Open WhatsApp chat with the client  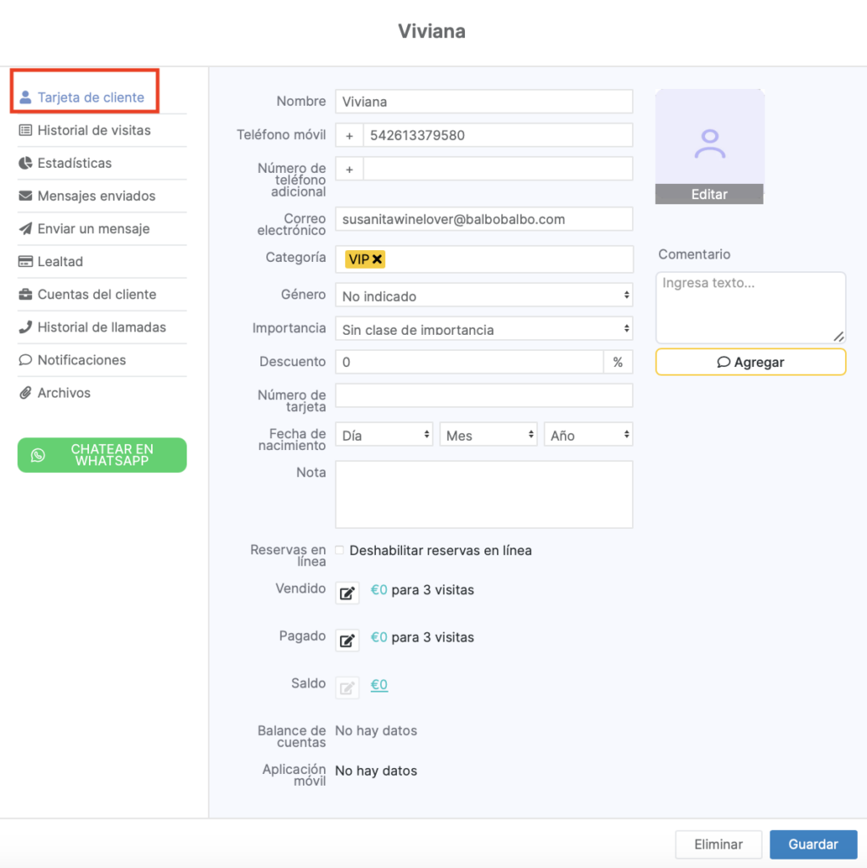click(102, 455)
